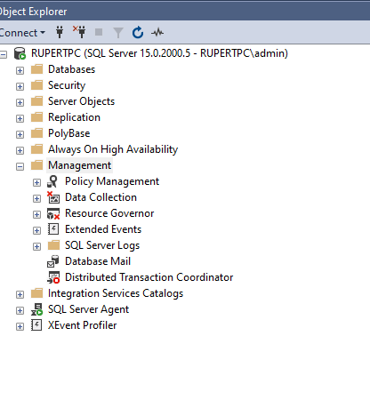Click the Stop square toolbar icon
This screenshot has width=370, height=408.
[x=99, y=32]
